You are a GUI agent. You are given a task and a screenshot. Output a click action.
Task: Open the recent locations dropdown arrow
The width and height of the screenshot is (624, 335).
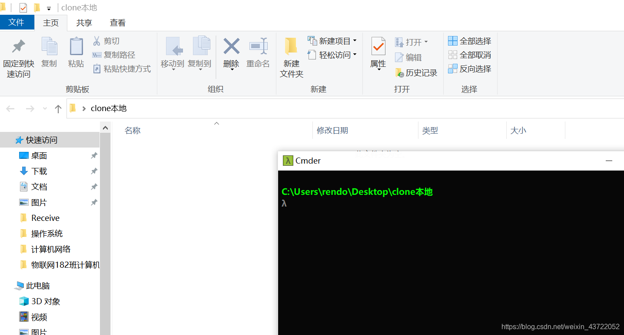(x=45, y=108)
